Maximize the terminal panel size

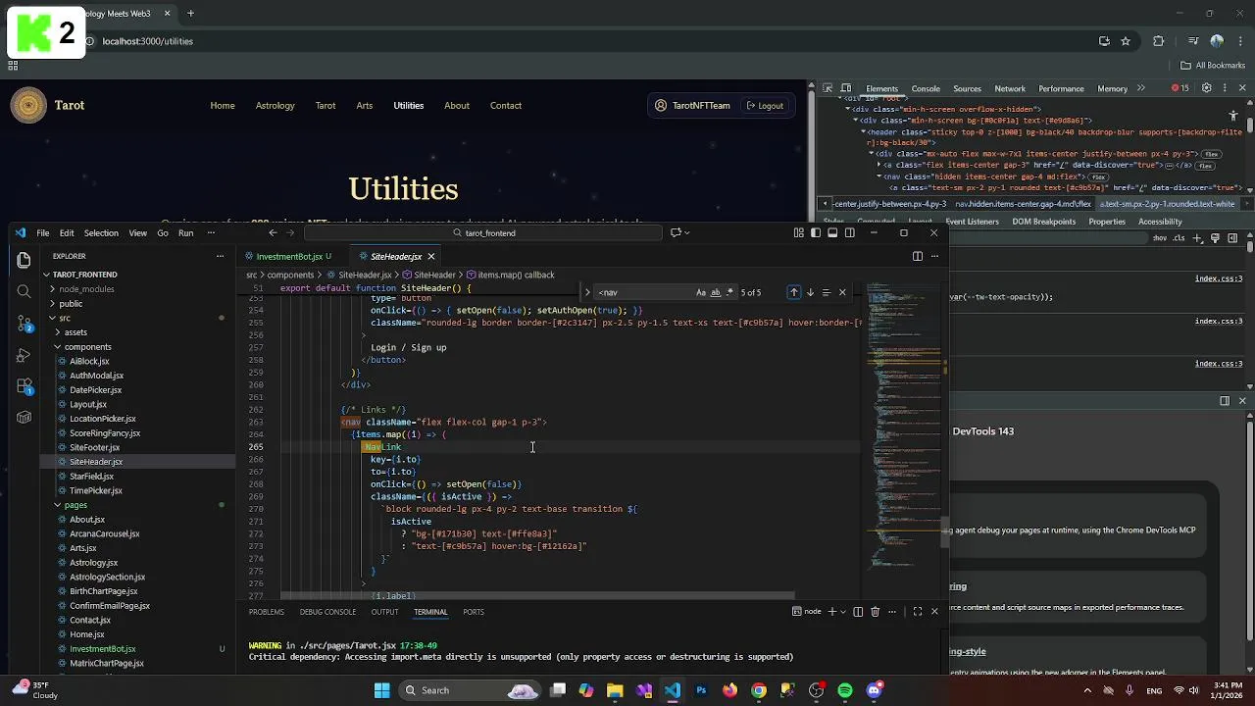point(918,612)
